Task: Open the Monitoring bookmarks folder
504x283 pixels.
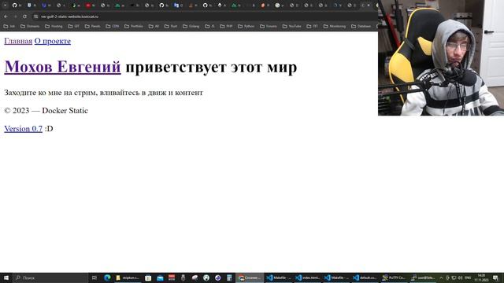Action: point(335,26)
